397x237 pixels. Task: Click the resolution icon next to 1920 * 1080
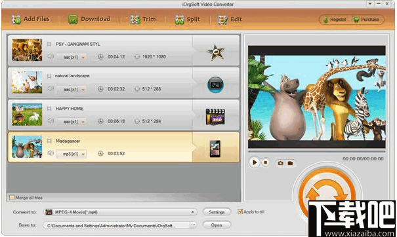pyautogui.click(x=137, y=56)
